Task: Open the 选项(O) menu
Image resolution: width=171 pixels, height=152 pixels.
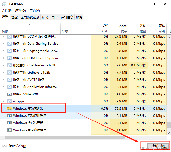Action: coord(21,11)
